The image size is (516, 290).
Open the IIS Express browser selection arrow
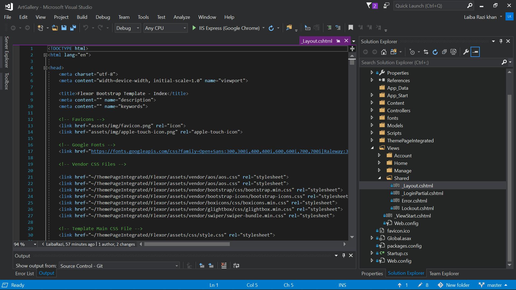point(263,28)
